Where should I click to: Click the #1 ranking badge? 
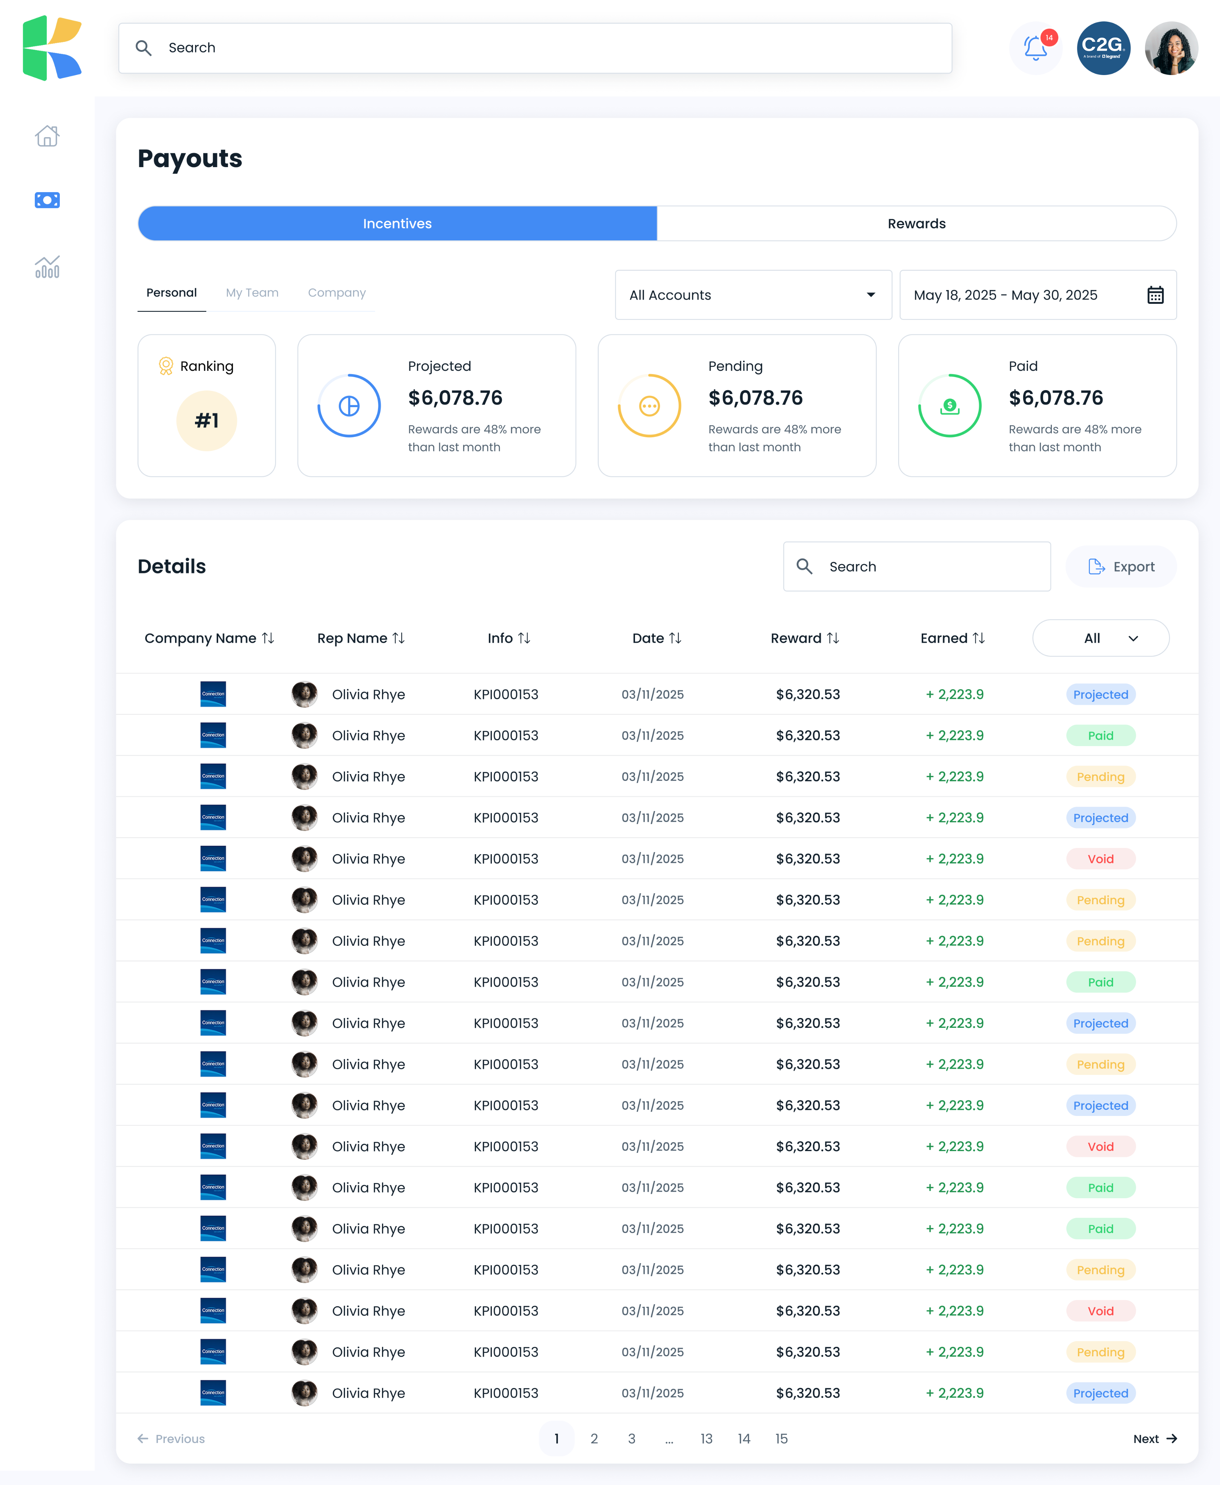coord(207,420)
